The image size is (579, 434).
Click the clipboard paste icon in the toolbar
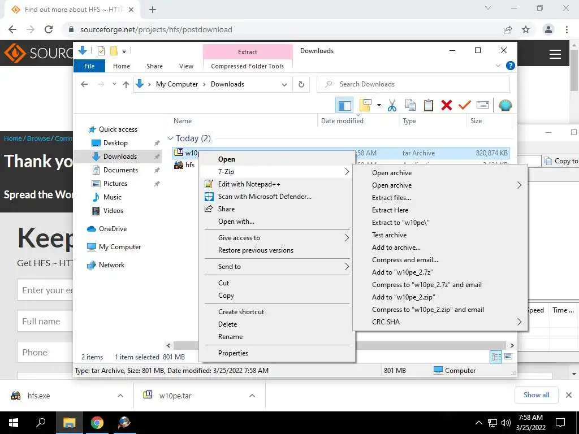click(x=429, y=106)
